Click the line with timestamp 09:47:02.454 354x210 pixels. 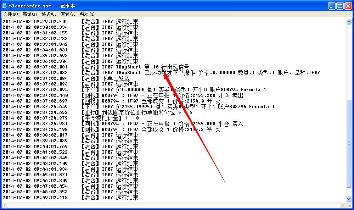click(x=71, y=186)
